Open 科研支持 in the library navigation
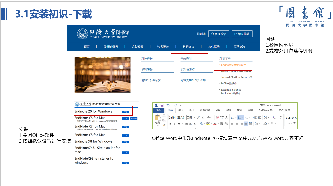Image resolution: width=333 pixels, height=186 pixels. pyautogui.click(x=188, y=47)
